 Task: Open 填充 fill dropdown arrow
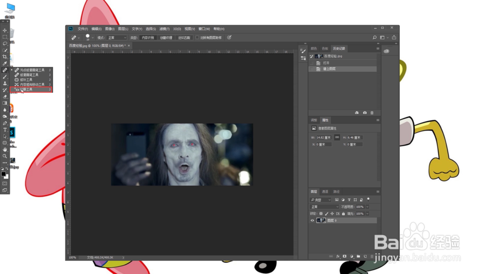[x=367, y=214]
